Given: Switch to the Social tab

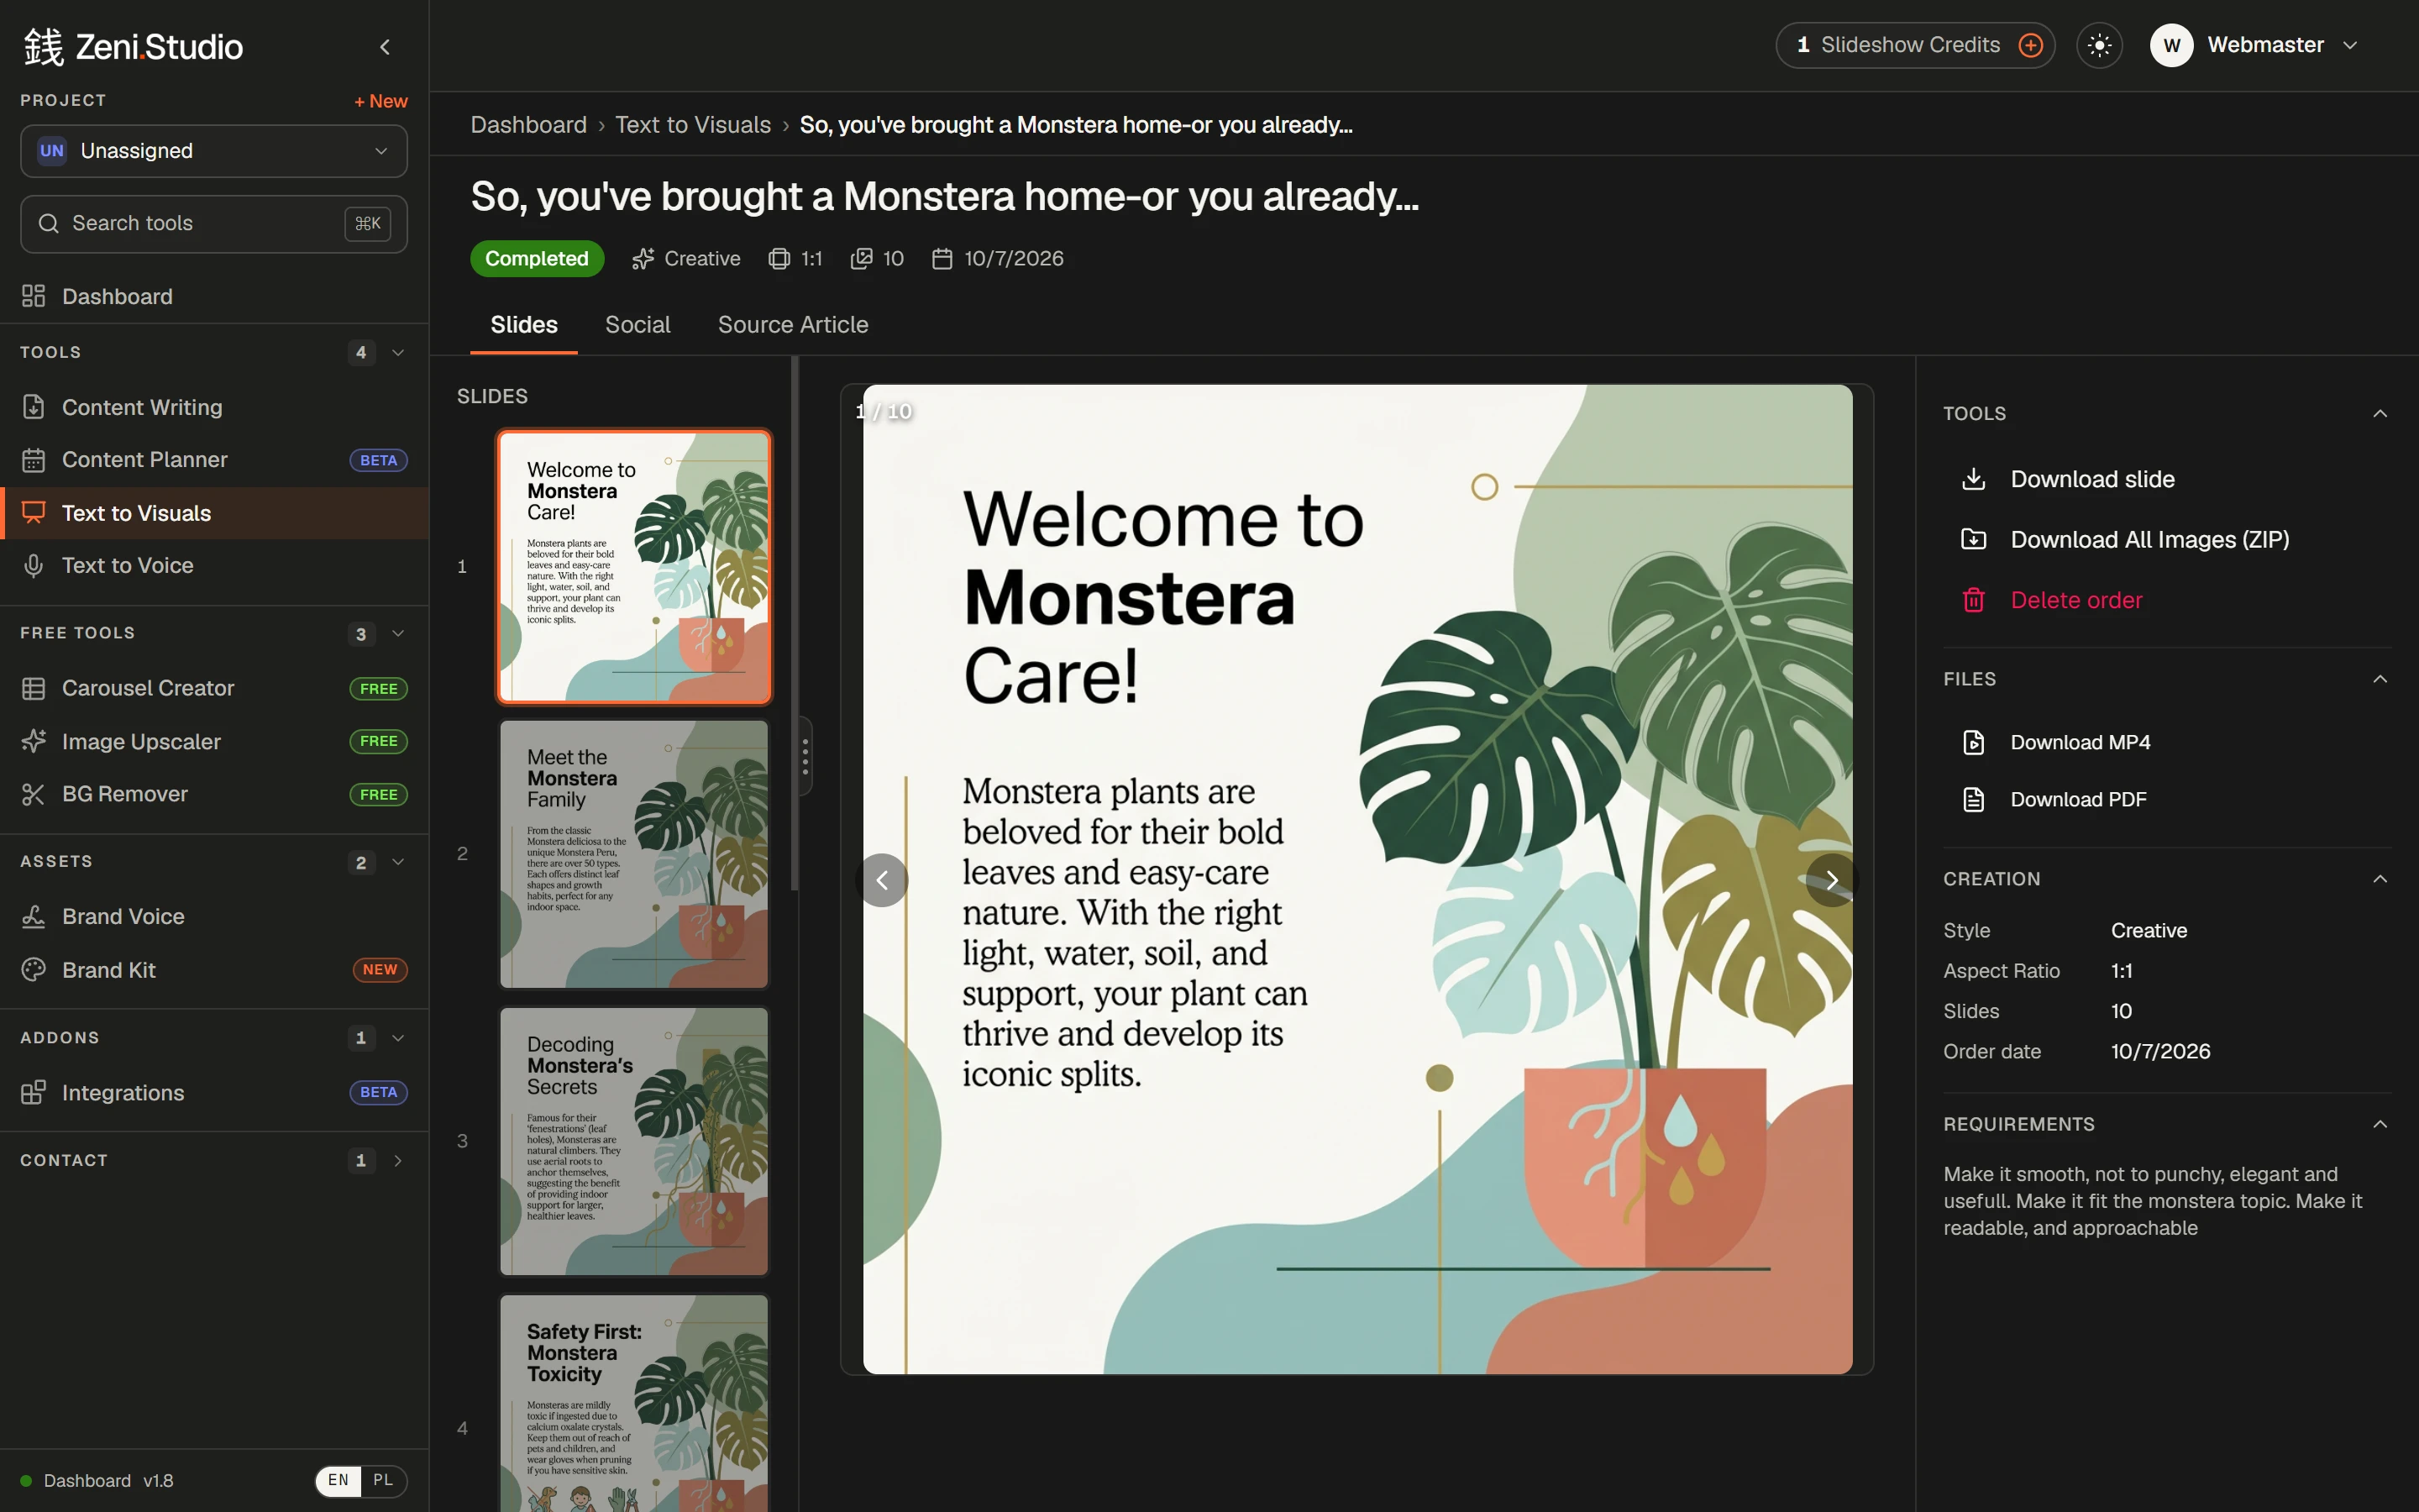Looking at the screenshot, I should click(638, 324).
